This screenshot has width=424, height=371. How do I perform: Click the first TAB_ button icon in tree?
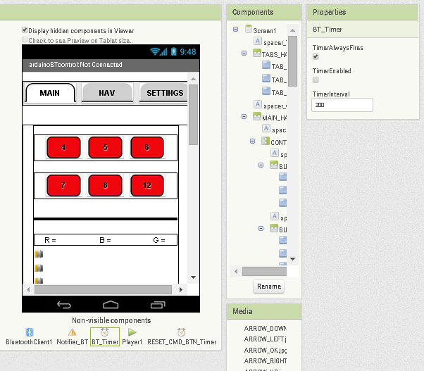click(x=266, y=65)
